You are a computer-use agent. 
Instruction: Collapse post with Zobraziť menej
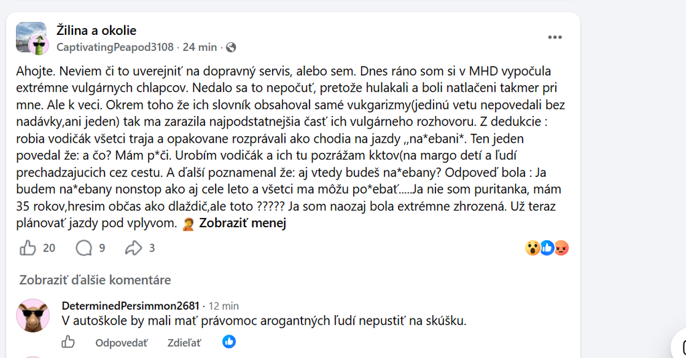click(x=243, y=223)
